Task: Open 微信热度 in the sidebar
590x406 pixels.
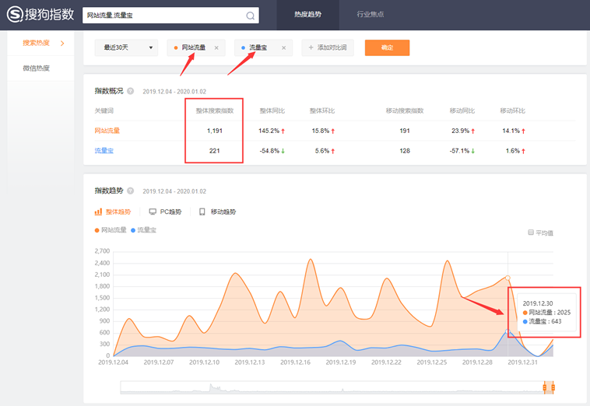Action: pos(36,68)
